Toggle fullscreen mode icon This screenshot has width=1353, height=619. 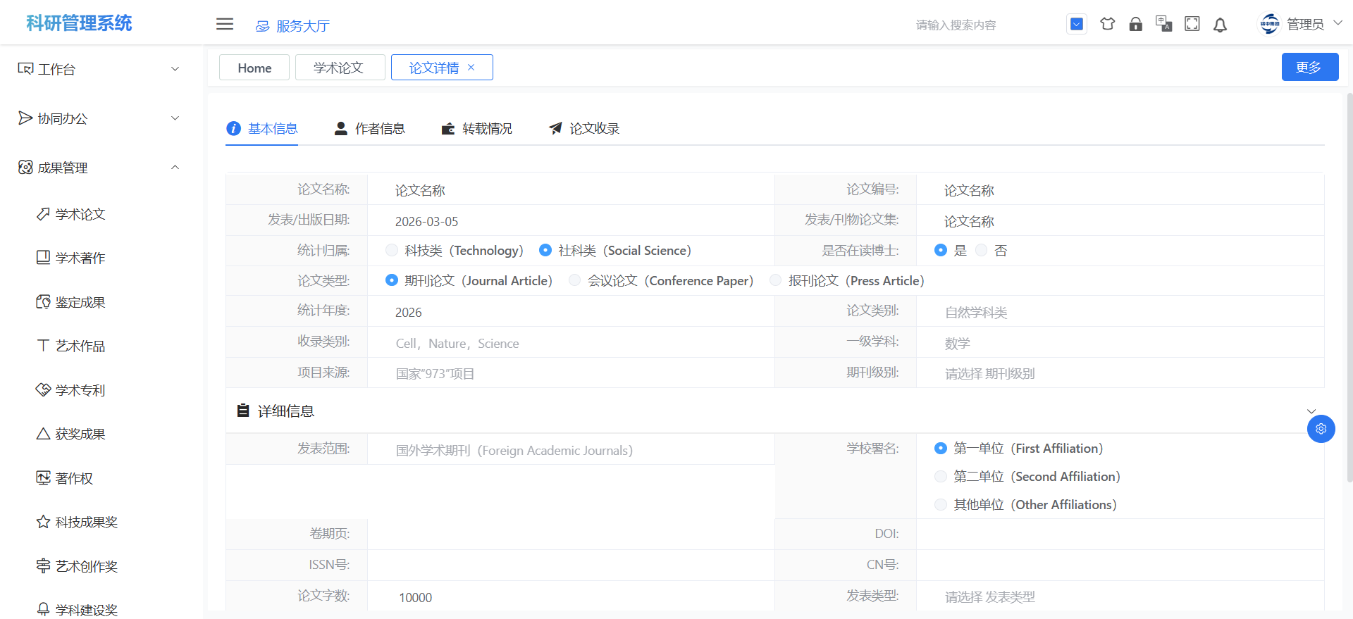click(1192, 24)
